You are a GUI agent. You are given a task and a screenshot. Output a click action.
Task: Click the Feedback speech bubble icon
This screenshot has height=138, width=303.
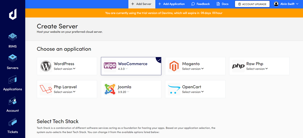193,4
